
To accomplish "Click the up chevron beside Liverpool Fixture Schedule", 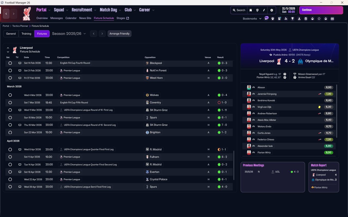I will point(8,48).
